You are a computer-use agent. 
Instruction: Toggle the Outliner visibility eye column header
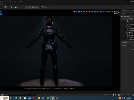121,17
